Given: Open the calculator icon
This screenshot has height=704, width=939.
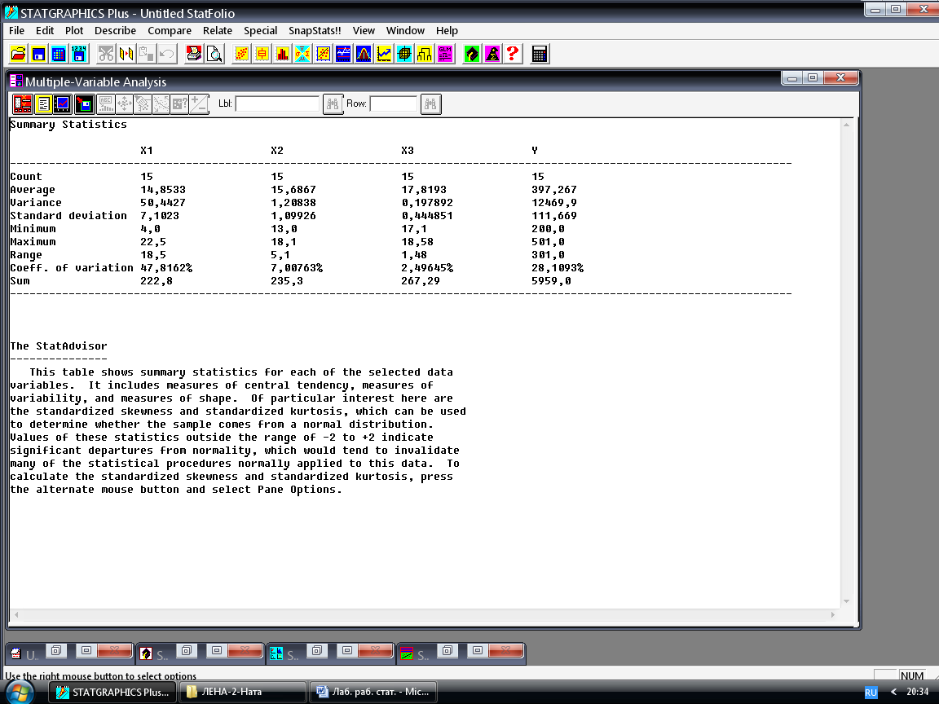Looking at the screenshot, I should click(x=540, y=54).
